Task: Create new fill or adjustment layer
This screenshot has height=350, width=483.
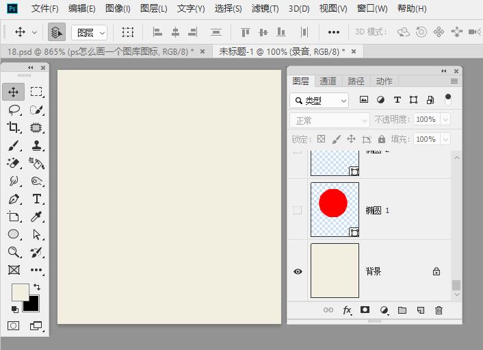Action: [x=384, y=310]
